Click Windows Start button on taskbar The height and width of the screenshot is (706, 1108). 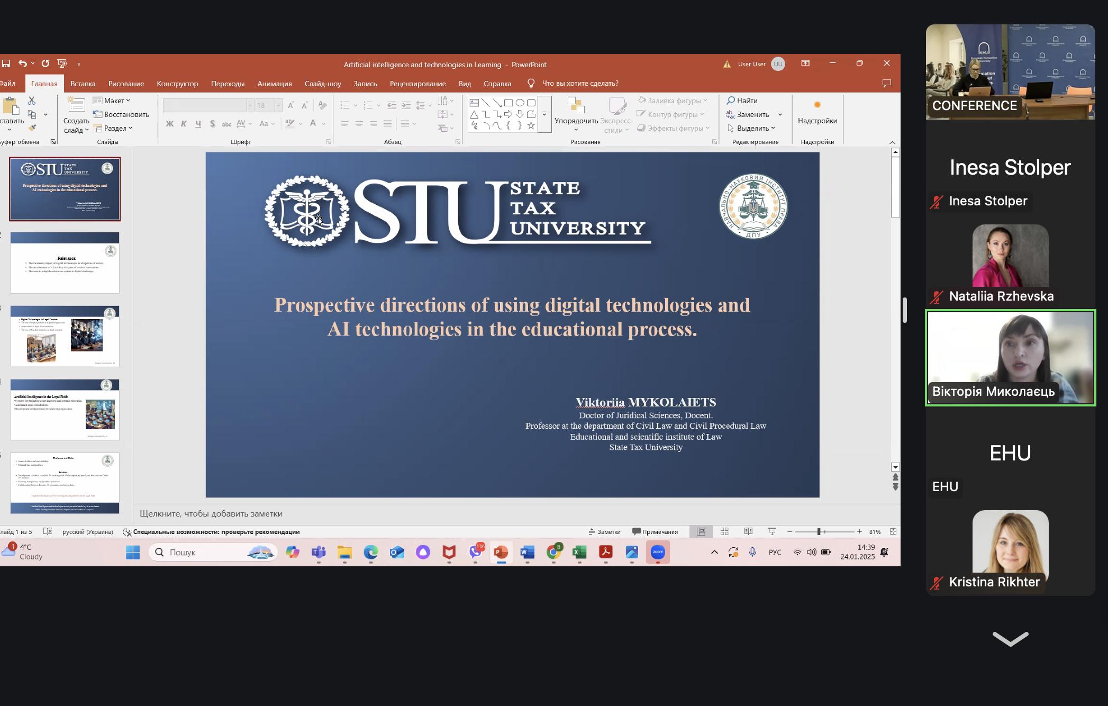tap(133, 553)
